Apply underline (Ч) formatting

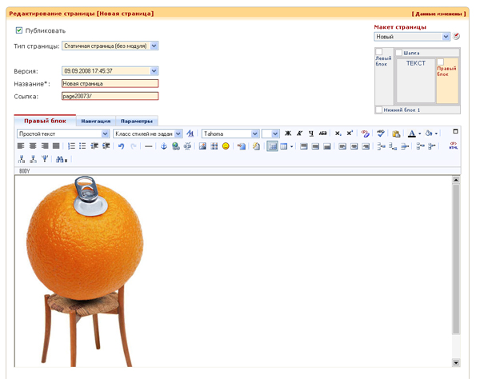pos(311,134)
